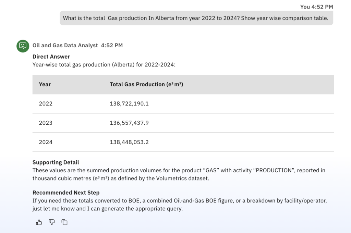
Task: Click the Recommended Next Step heading
Action: tap(66, 193)
